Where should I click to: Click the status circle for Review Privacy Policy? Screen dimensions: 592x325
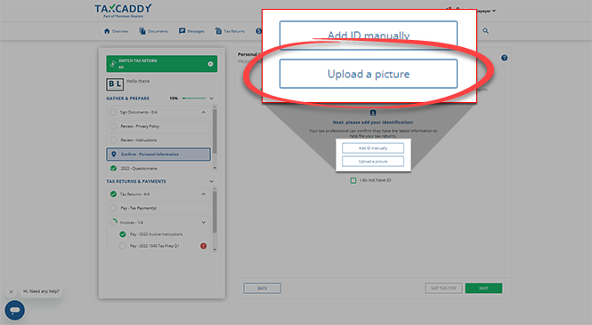pyautogui.click(x=113, y=126)
